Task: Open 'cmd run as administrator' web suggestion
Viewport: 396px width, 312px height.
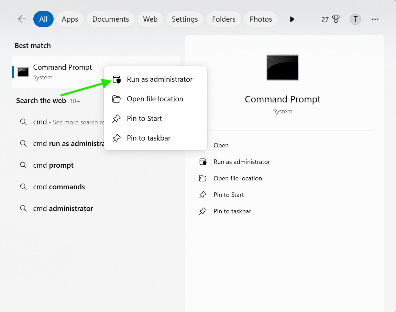Action: [62, 144]
